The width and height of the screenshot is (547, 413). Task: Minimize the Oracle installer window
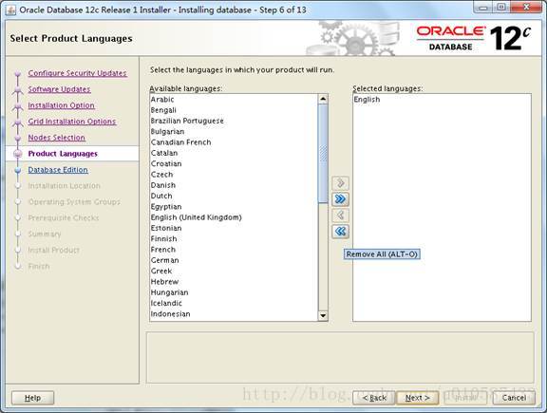tap(482, 7)
